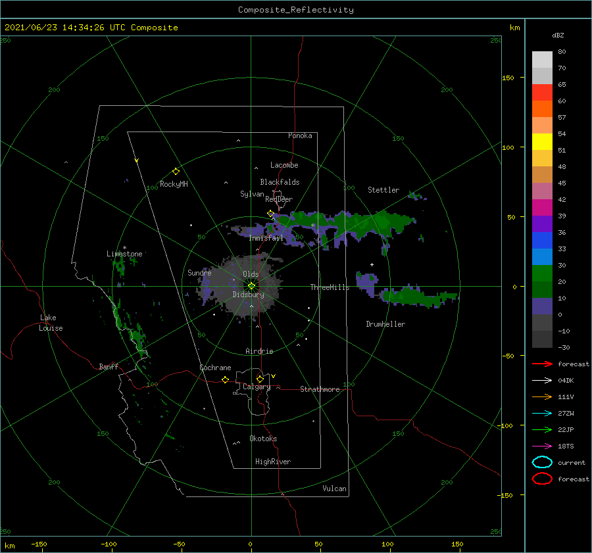592x553 pixels.
Task: Click the Innisfail label
Action: (x=266, y=238)
